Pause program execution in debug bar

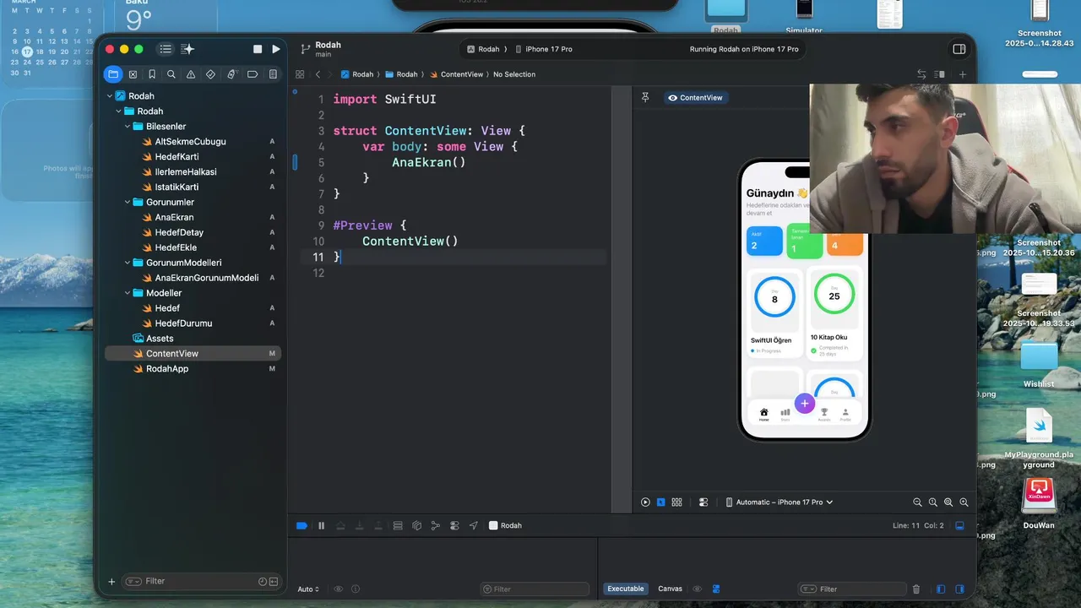tap(321, 525)
